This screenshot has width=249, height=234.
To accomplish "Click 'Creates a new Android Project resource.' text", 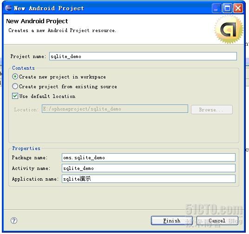I will [x=62, y=30].
